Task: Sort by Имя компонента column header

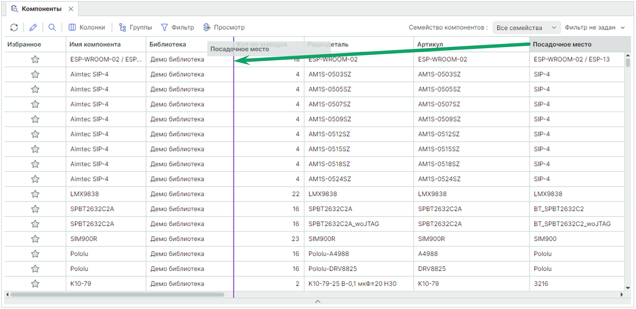Action: [x=95, y=44]
